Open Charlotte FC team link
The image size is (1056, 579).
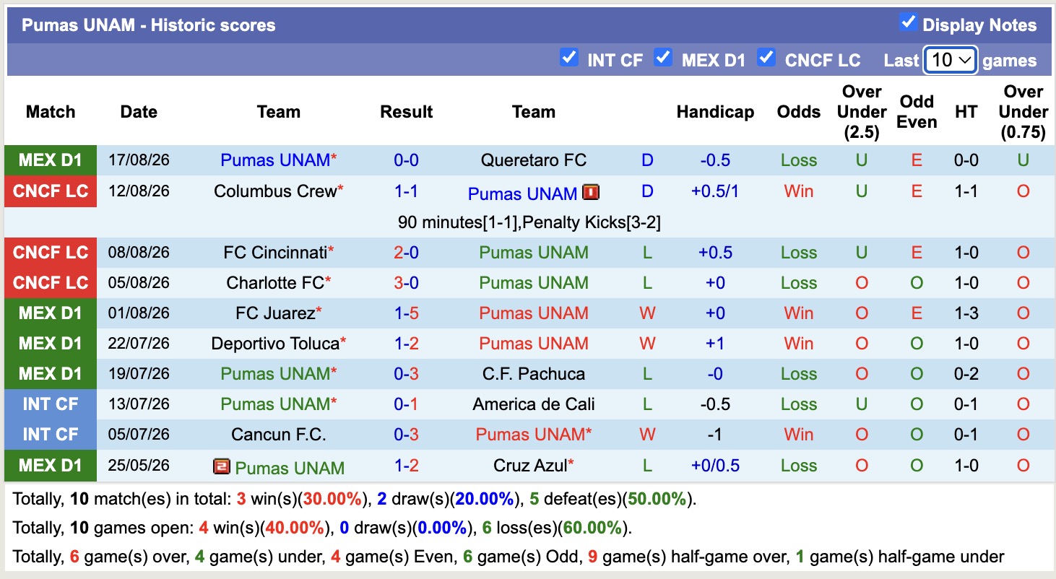click(x=275, y=283)
